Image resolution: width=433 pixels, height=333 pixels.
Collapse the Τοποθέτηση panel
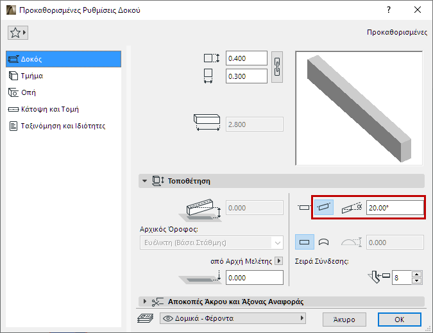click(145, 181)
